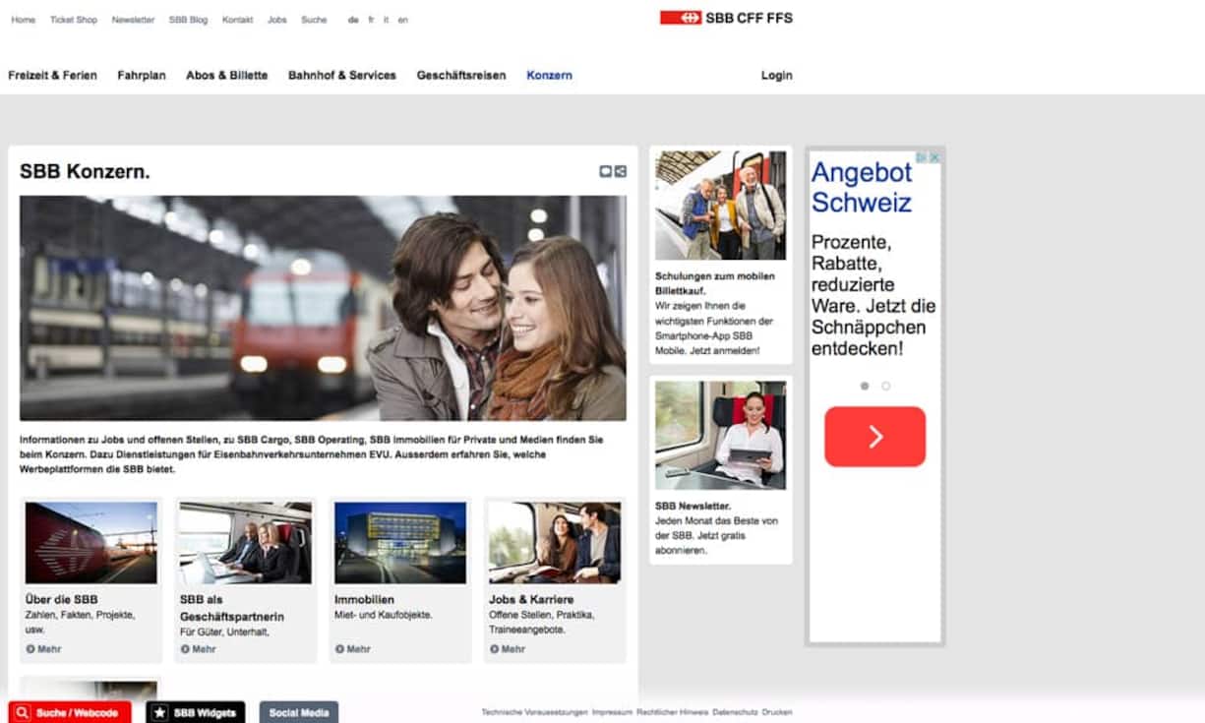The image size is (1205, 723).
Task: Expand Mehr under SBB als Geschäftspartnerin
Action: pos(204,649)
